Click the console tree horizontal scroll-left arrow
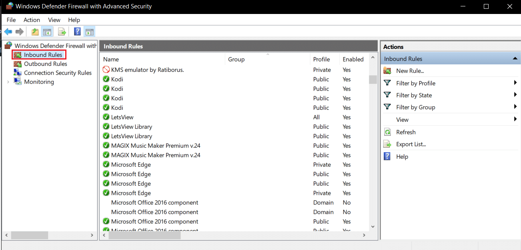The height and width of the screenshot is (250, 521). click(x=7, y=236)
